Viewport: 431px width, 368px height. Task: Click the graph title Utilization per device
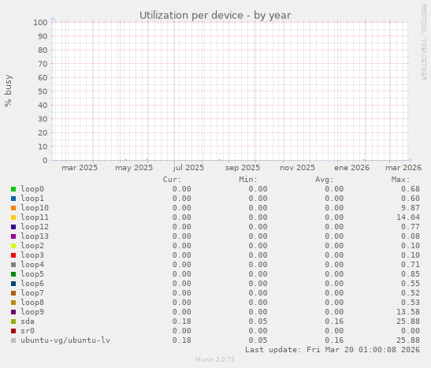(215, 16)
